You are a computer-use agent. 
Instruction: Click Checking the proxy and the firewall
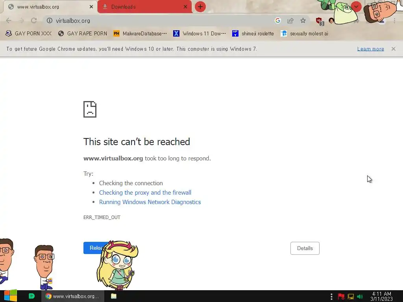pos(145,193)
